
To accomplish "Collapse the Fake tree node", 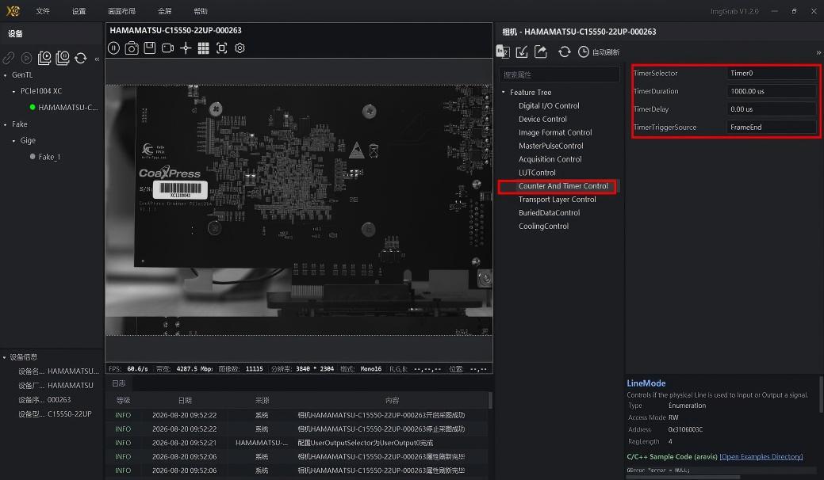I will pos(6,124).
